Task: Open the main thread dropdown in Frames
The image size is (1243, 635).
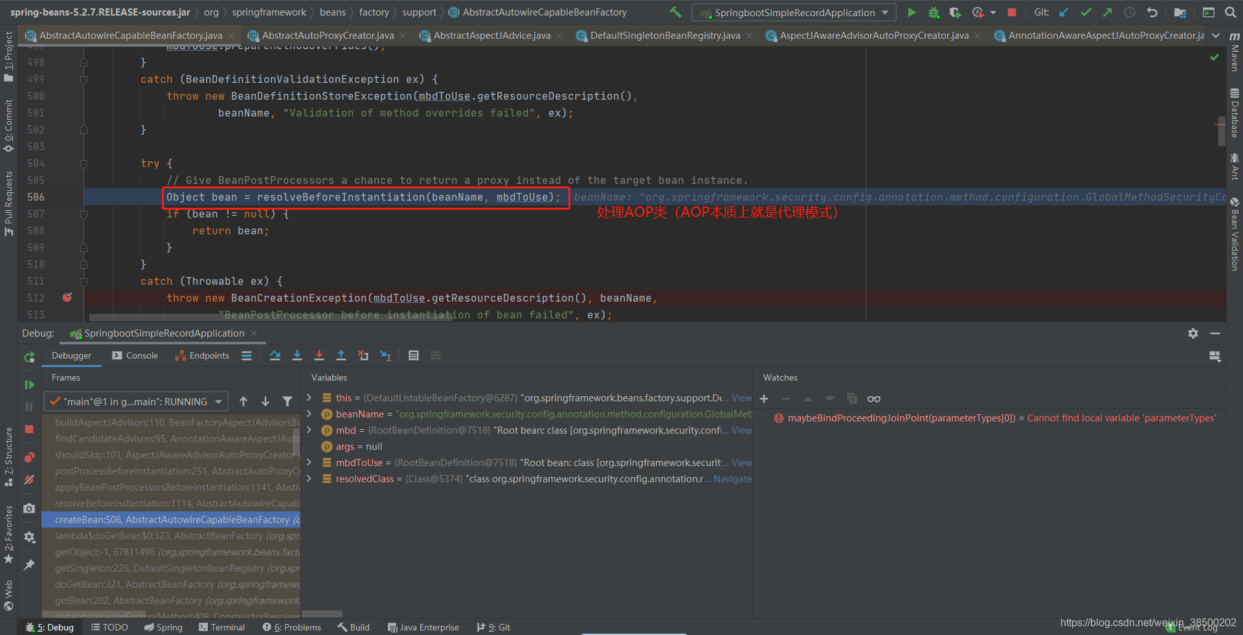Action: [x=219, y=401]
